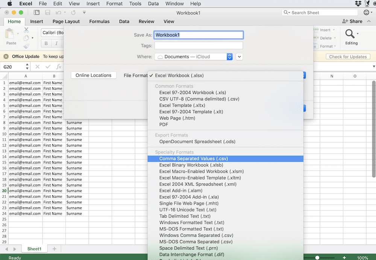Click the Enter formula checkmark icon
This screenshot has height=260, width=376.
coord(48,67)
